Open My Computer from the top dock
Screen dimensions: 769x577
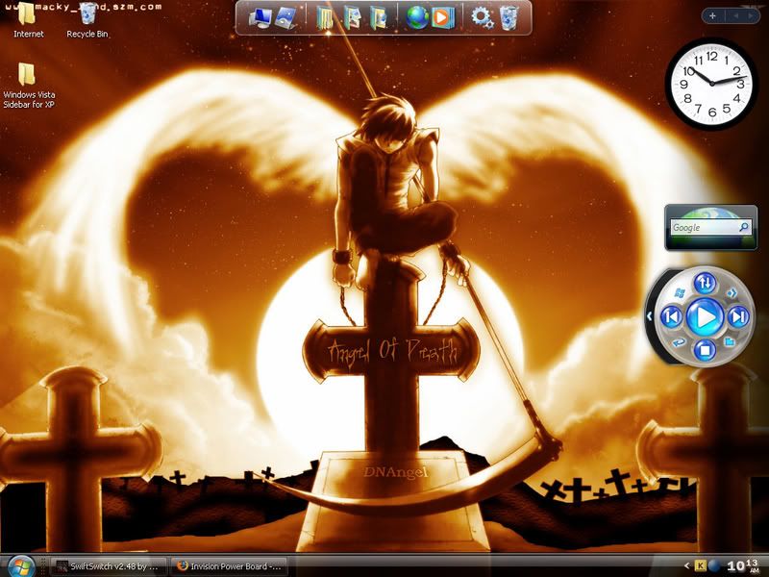pyautogui.click(x=260, y=18)
